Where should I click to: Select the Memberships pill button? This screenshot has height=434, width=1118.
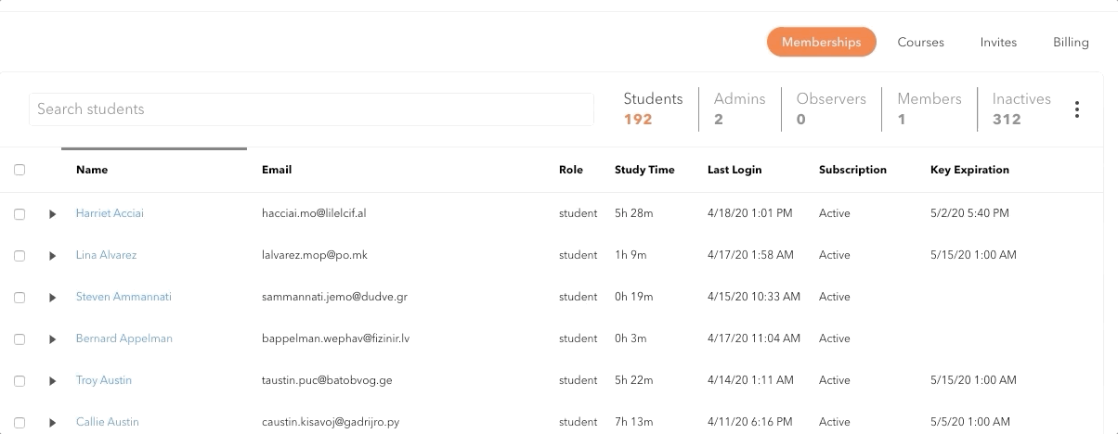(821, 43)
